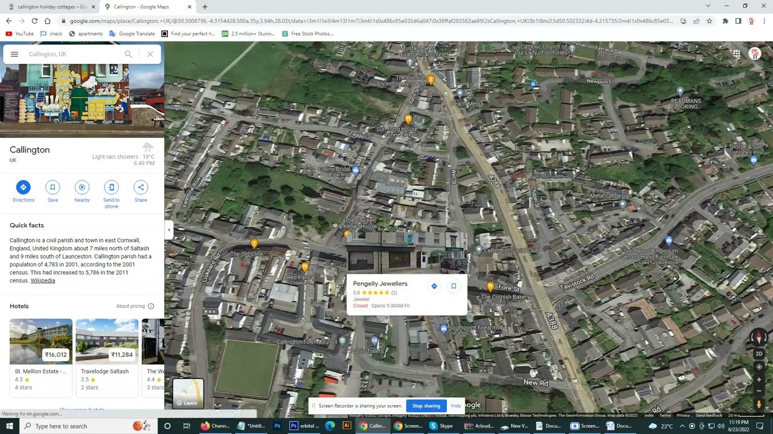Bookmark this page with star icon
Image resolution: width=773 pixels, height=434 pixels.
pos(709,21)
